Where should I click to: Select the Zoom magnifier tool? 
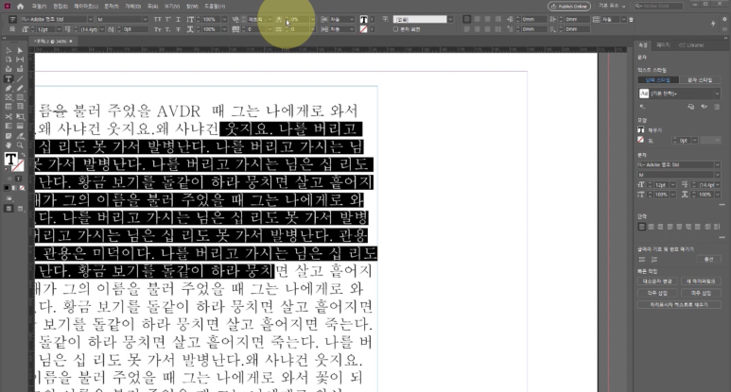click(20, 145)
